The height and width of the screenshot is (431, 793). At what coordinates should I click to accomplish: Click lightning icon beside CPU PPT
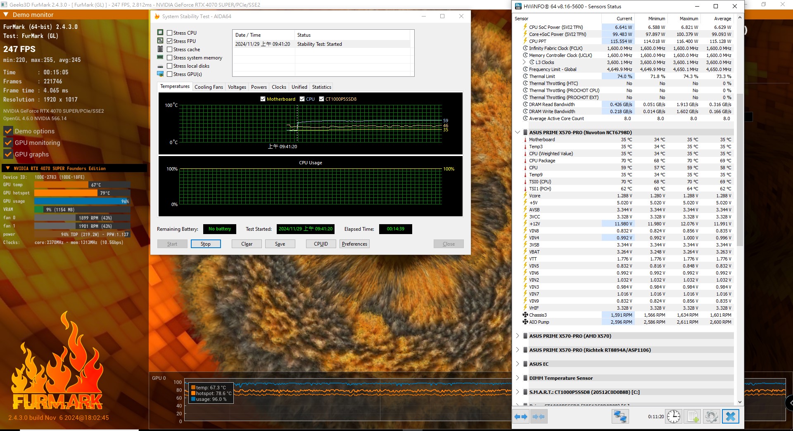(525, 41)
